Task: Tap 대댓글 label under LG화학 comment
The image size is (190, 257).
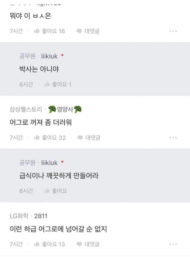Action: [x=92, y=244]
